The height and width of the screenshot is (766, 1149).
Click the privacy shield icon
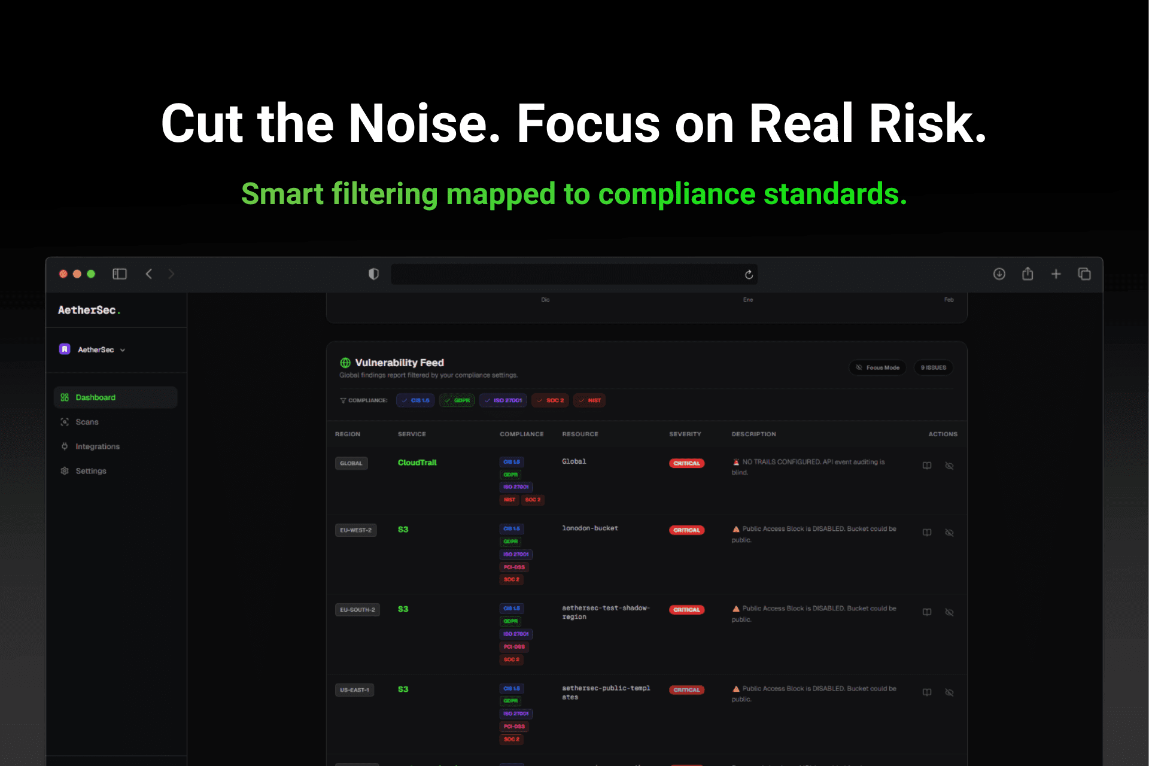373,274
